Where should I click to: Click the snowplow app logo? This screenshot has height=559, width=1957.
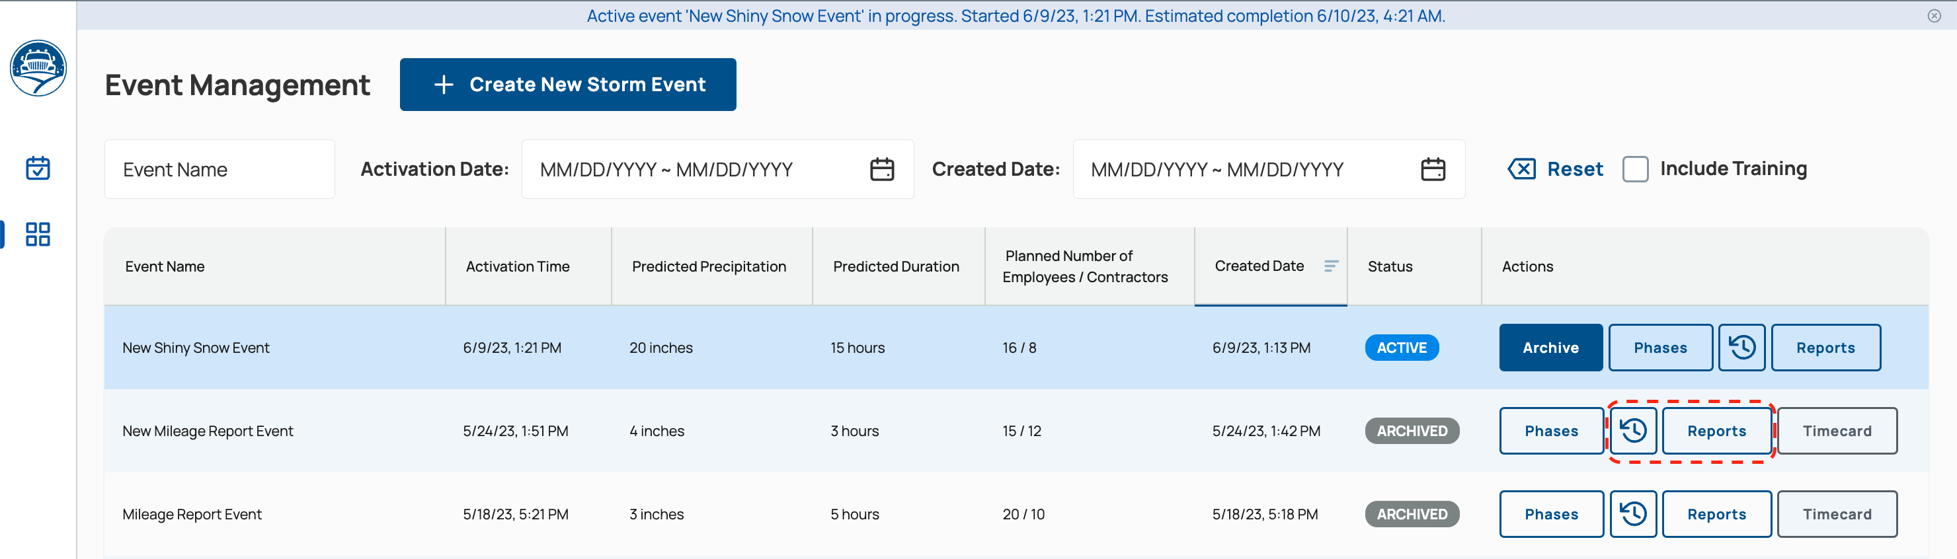pyautogui.click(x=38, y=68)
